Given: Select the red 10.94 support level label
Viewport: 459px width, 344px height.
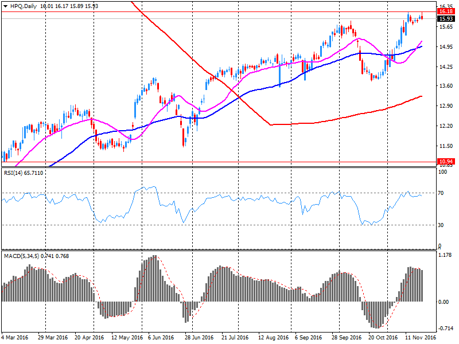Looking at the screenshot, I should point(446,162).
